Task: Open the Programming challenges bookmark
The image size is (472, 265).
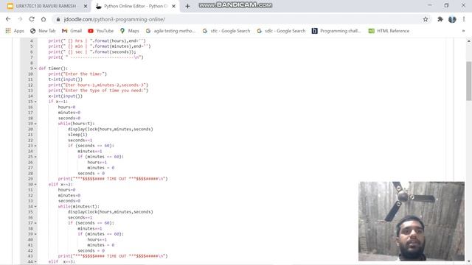Action: 336,31
